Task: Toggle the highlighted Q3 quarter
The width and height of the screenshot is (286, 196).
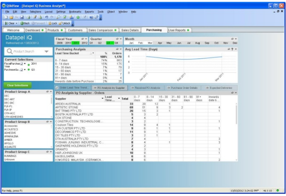Action: click(x=110, y=43)
